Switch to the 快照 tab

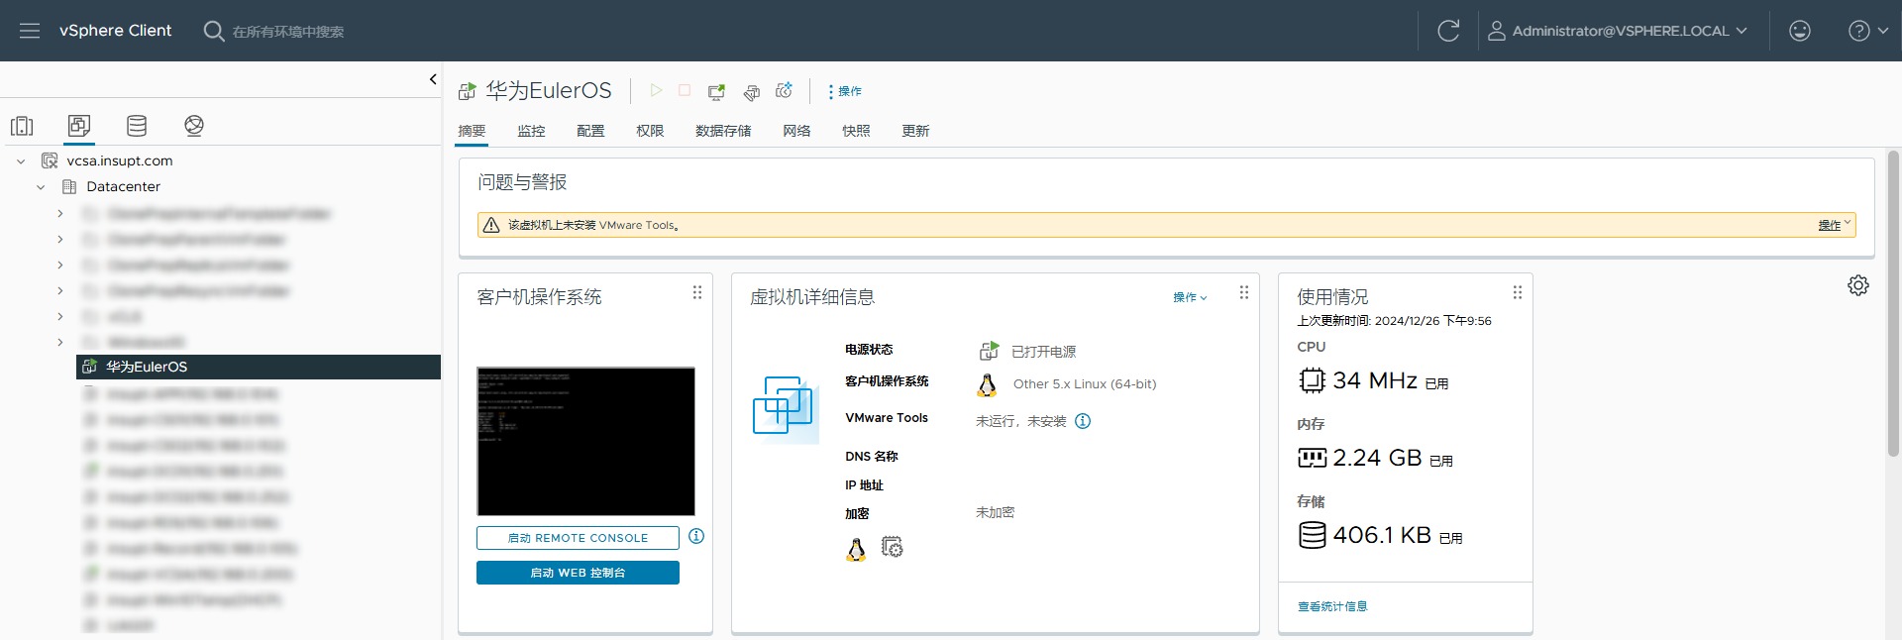click(856, 131)
